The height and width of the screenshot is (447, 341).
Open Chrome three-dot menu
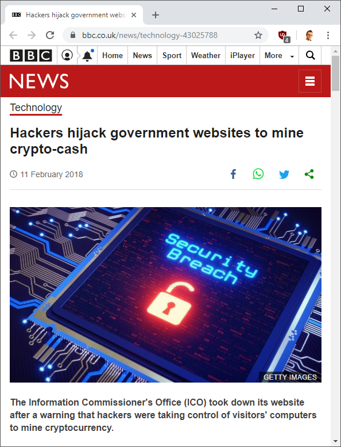328,35
